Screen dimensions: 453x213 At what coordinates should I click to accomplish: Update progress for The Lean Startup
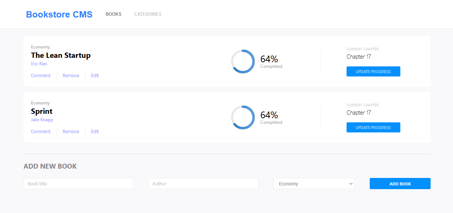373,72
